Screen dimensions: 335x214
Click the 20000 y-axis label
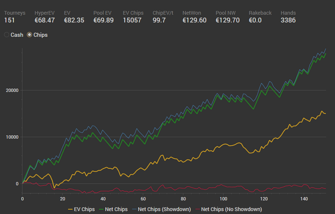12,90
